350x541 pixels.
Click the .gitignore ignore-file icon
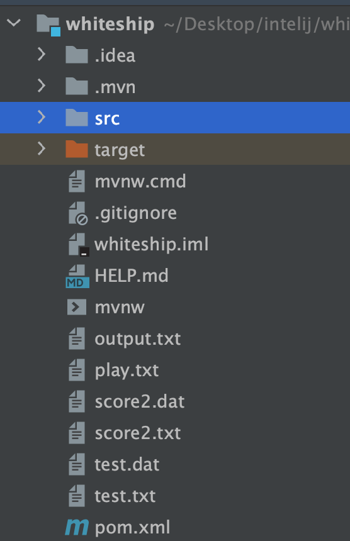(x=78, y=213)
